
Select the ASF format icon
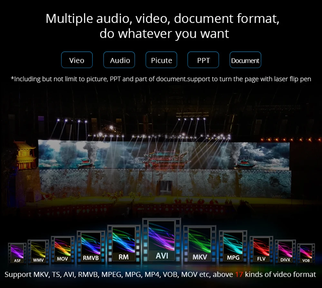[17, 253]
